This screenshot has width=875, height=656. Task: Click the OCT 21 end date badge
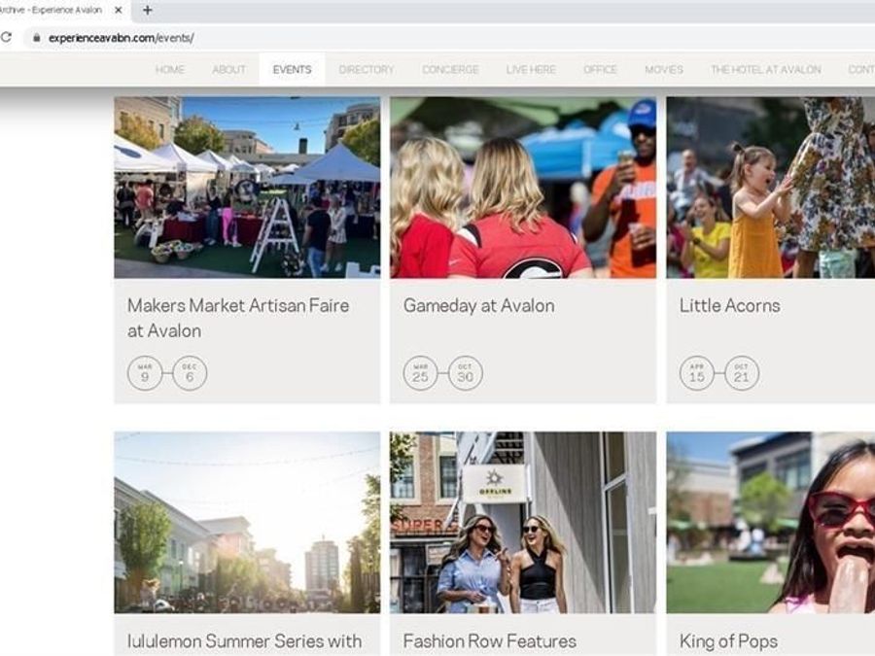click(742, 373)
